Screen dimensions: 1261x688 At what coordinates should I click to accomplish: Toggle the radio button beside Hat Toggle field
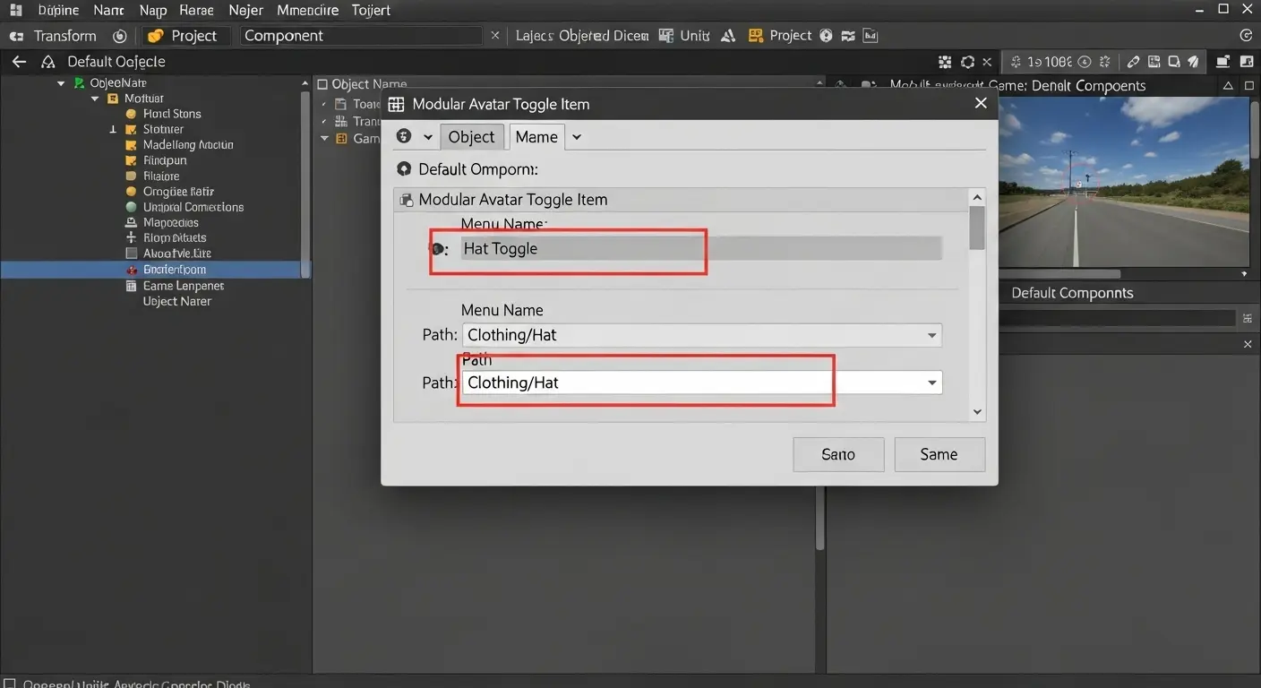tap(438, 248)
